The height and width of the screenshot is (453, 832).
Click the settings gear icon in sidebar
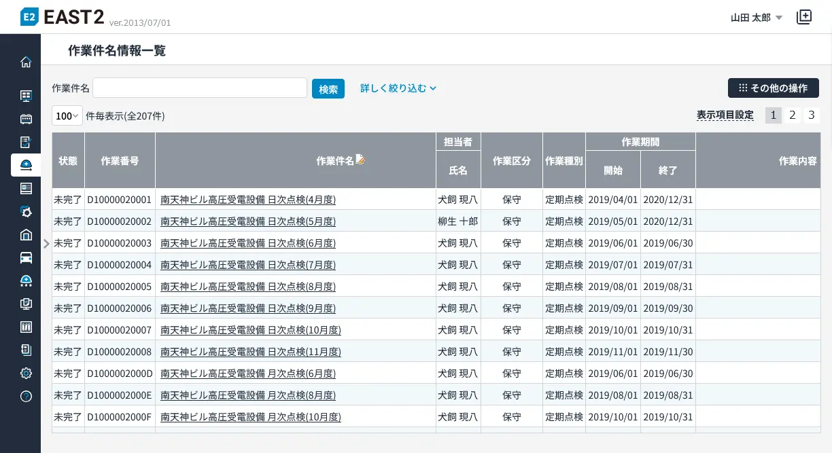click(x=26, y=373)
